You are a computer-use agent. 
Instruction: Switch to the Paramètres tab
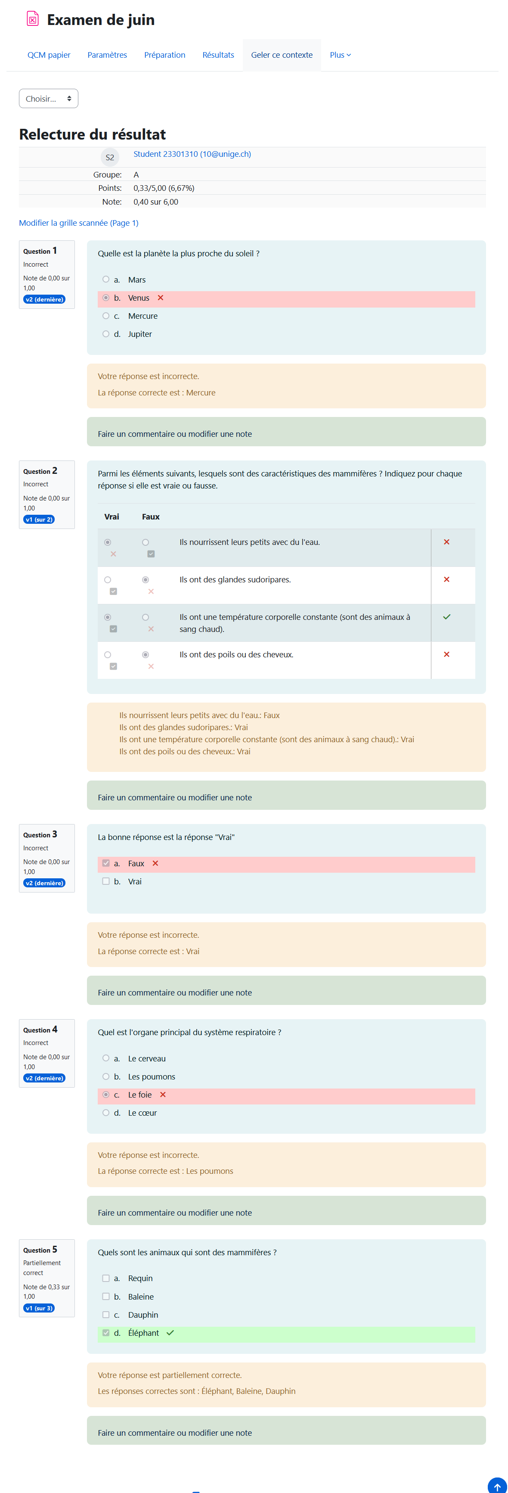[107, 55]
